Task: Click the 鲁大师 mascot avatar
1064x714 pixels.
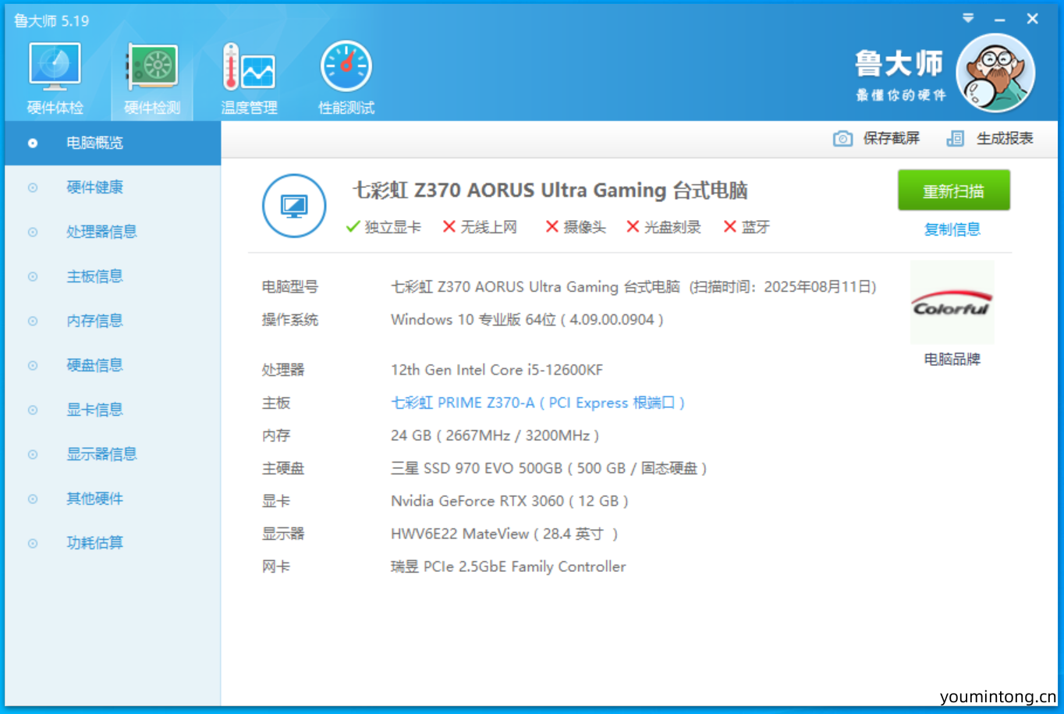Action: pyautogui.click(x=996, y=73)
